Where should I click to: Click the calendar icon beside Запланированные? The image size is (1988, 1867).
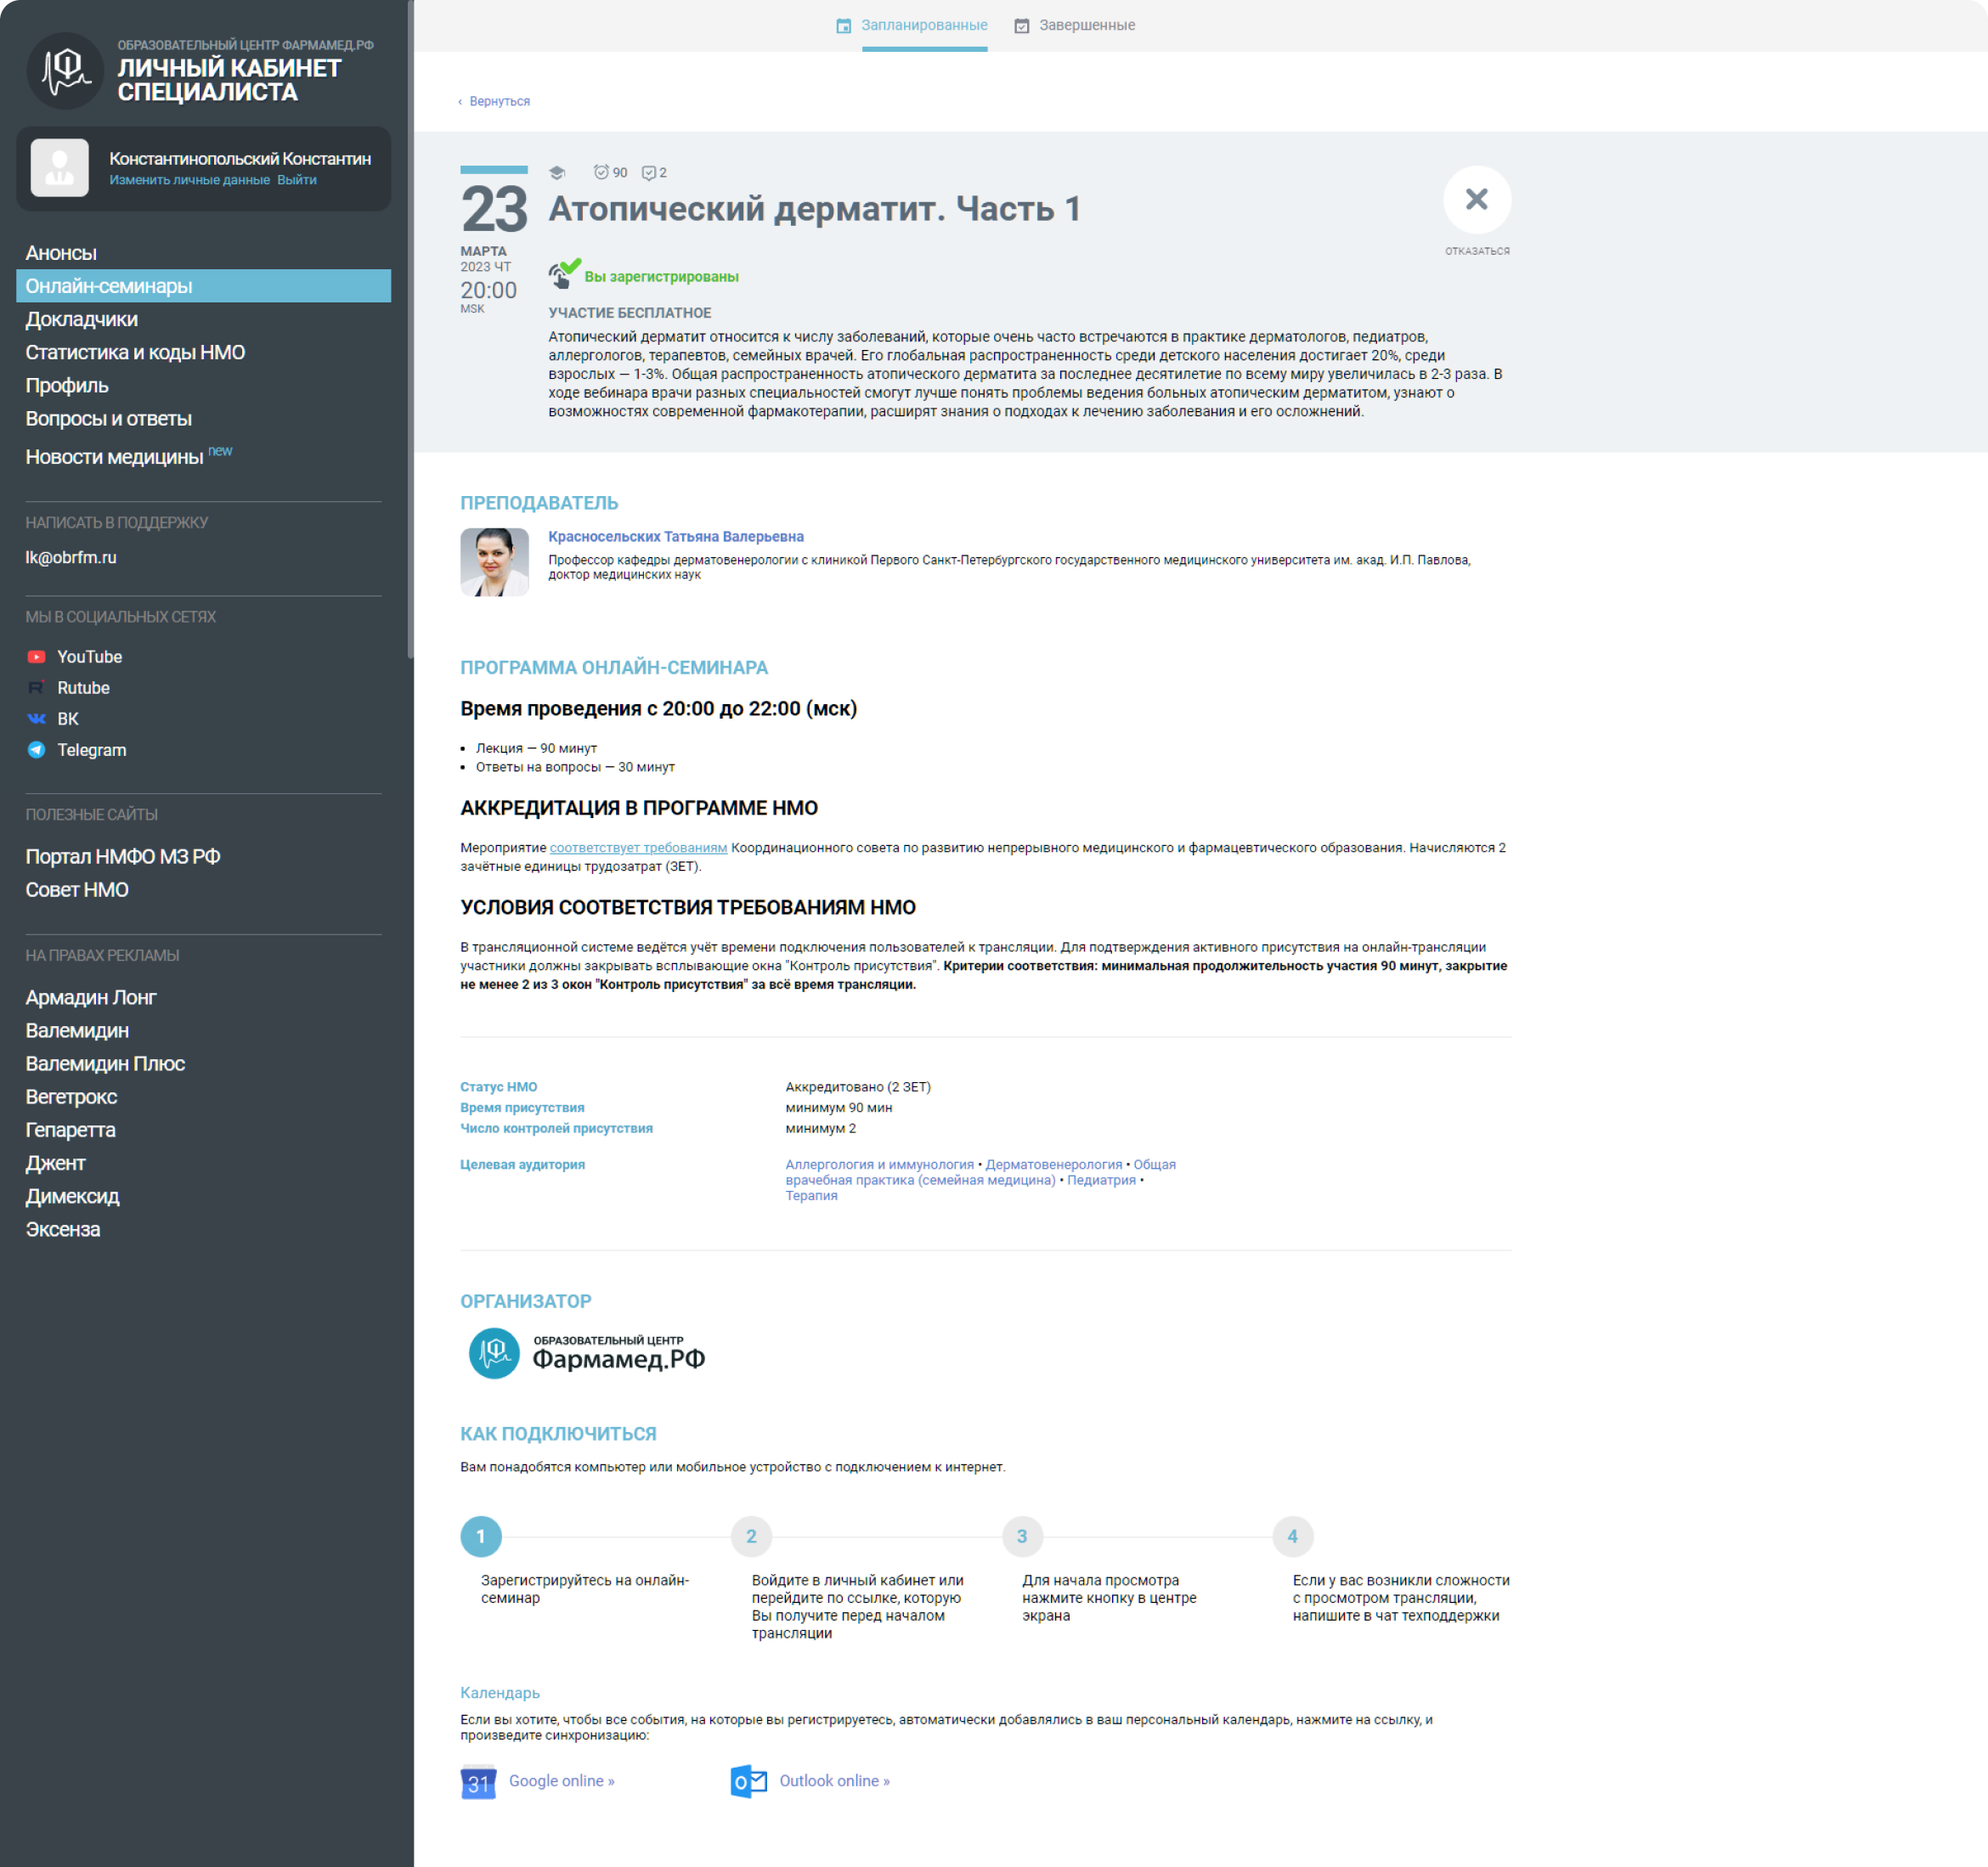844,26
